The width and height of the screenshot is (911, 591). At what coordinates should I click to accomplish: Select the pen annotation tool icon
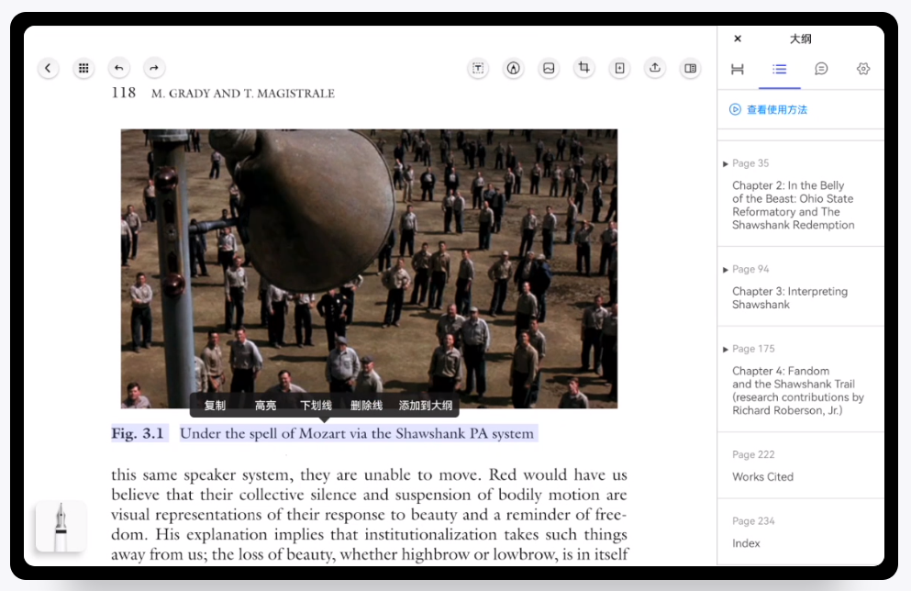(x=514, y=68)
